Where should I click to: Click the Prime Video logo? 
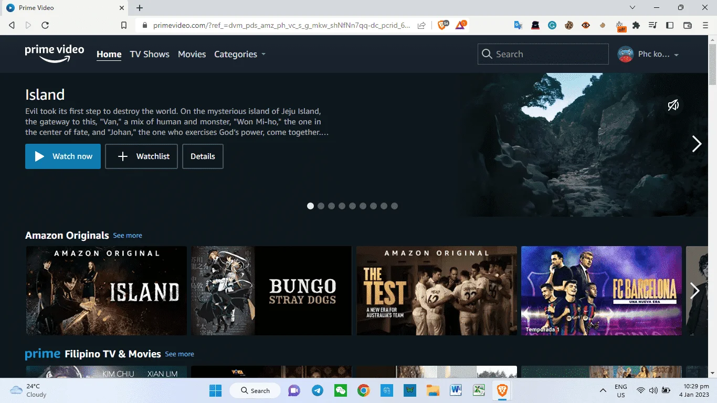[x=55, y=54]
